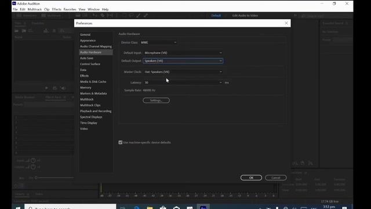Open the Device Class dropdown

158,42
